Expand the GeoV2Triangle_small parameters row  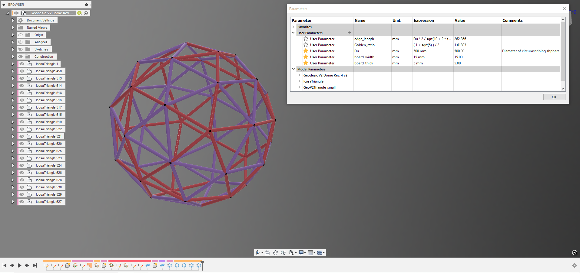point(299,87)
